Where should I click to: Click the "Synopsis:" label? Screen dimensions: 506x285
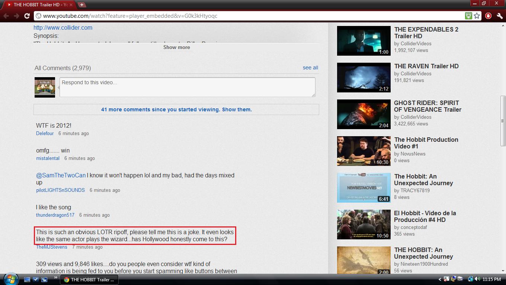46,36
